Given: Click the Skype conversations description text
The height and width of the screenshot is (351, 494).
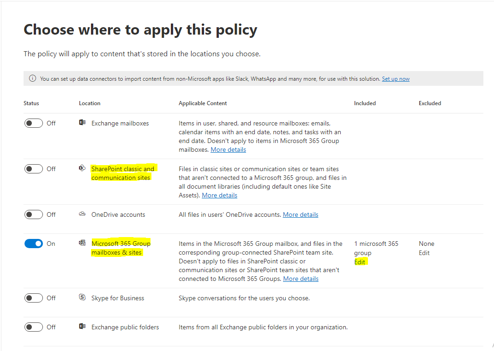Looking at the screenshot, I should coord(244,298).
